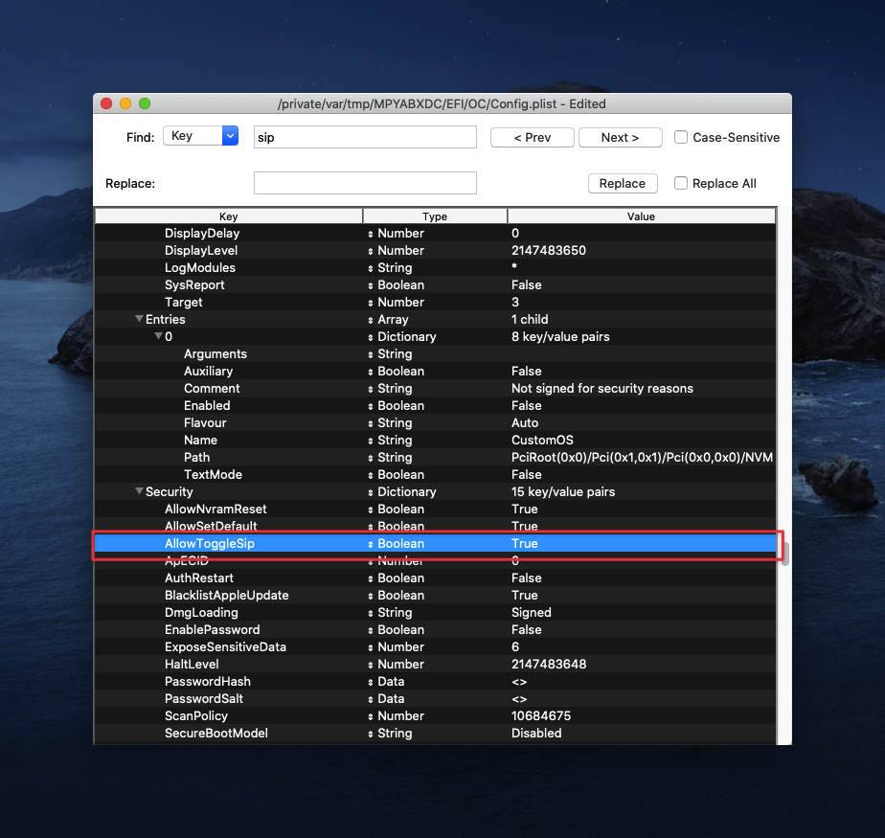Click the Value column header
Screen dimensions: 885x838
point(641,216)
